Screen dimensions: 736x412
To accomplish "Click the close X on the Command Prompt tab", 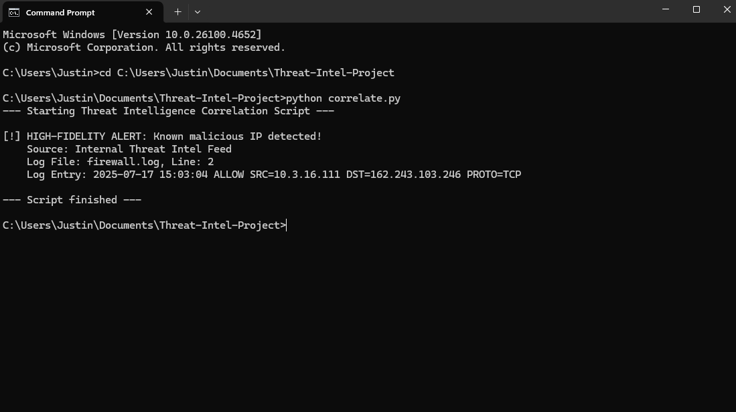I will (149, 11).
